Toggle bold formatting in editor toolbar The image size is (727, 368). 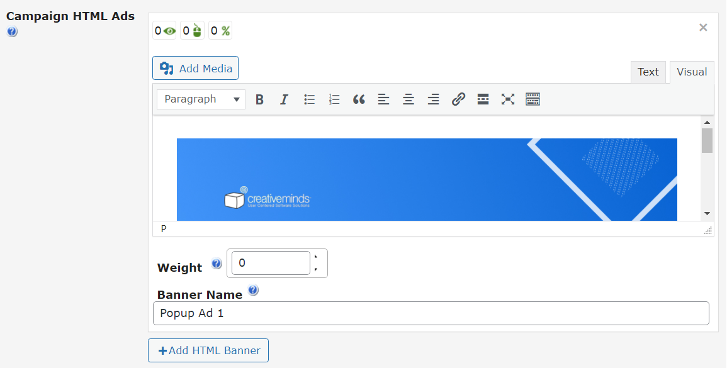click(259, 99)
